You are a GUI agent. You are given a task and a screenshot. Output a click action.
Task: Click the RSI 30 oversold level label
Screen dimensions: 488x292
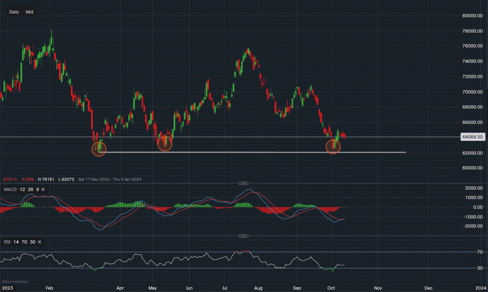tap(466, 268)
